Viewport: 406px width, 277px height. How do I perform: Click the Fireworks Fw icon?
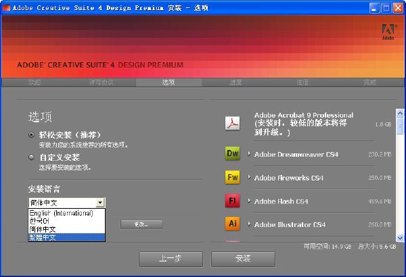coord(232,177)
